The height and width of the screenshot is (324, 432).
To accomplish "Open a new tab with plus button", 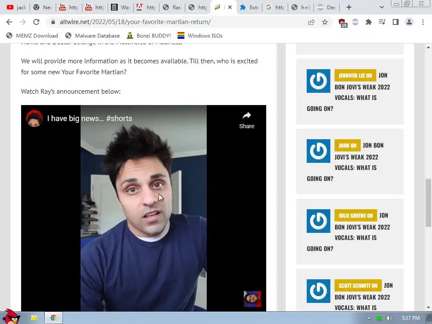I will [x=349, y=8].
